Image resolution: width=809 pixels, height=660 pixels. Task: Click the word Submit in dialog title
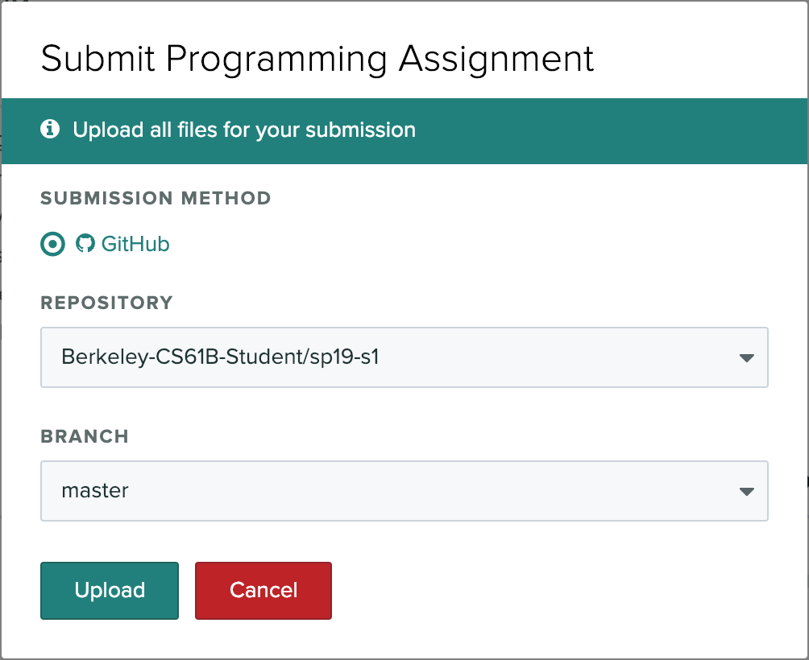[x=96, y=60]
